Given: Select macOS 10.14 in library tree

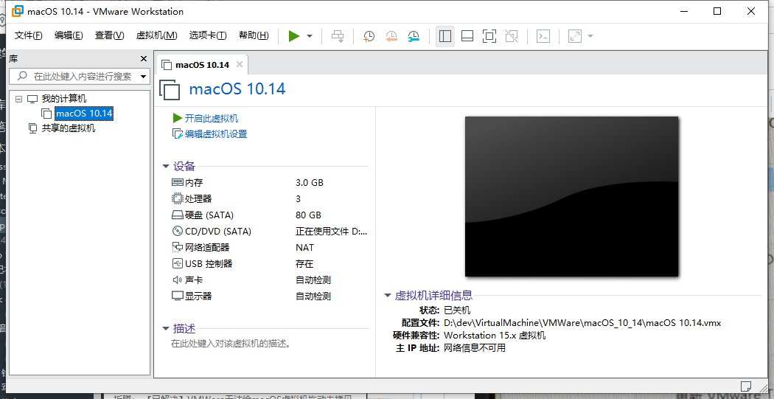Looking at the screenshot, I should (84, 114).
